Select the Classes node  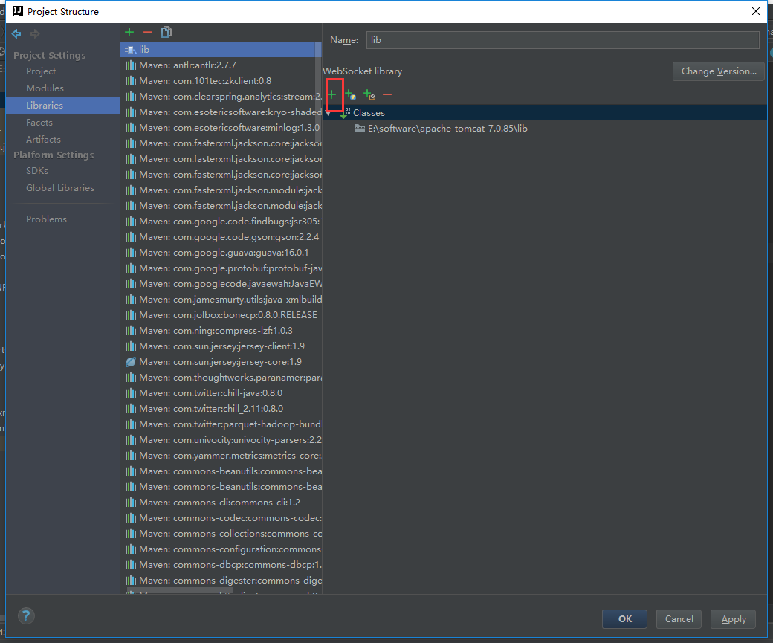(x=369, y=113)
